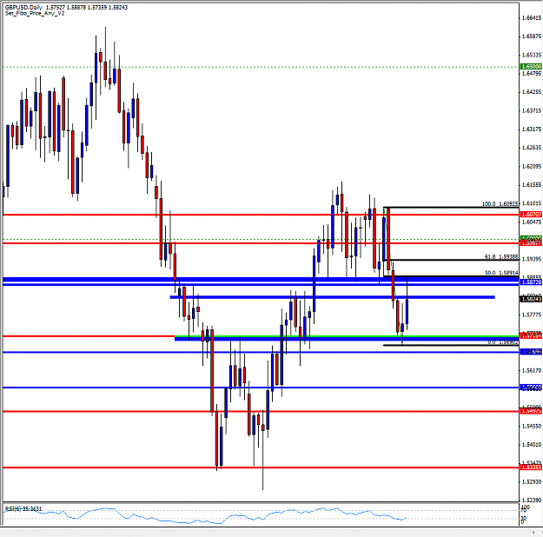
Task: Click the 1.59395 price axis label
Action: (532, 259)
